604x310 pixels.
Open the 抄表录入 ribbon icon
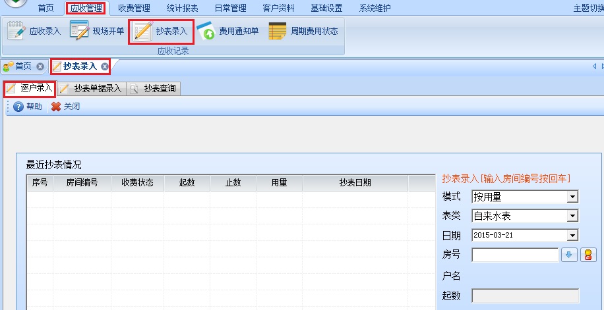click(x=143, y=32)
